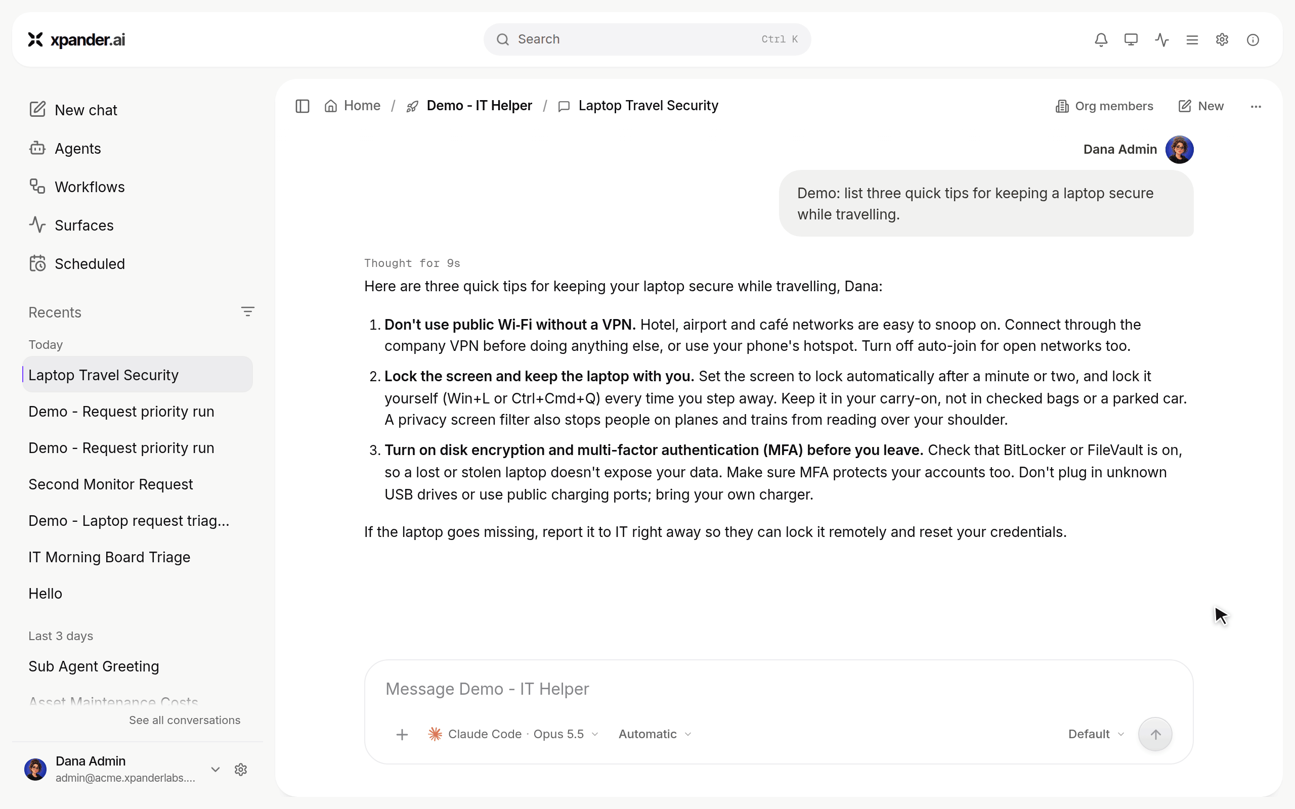Open the Default dropdown in composer
Image resolution: width=1295 pixels, height=809 pixels.
1096,734
